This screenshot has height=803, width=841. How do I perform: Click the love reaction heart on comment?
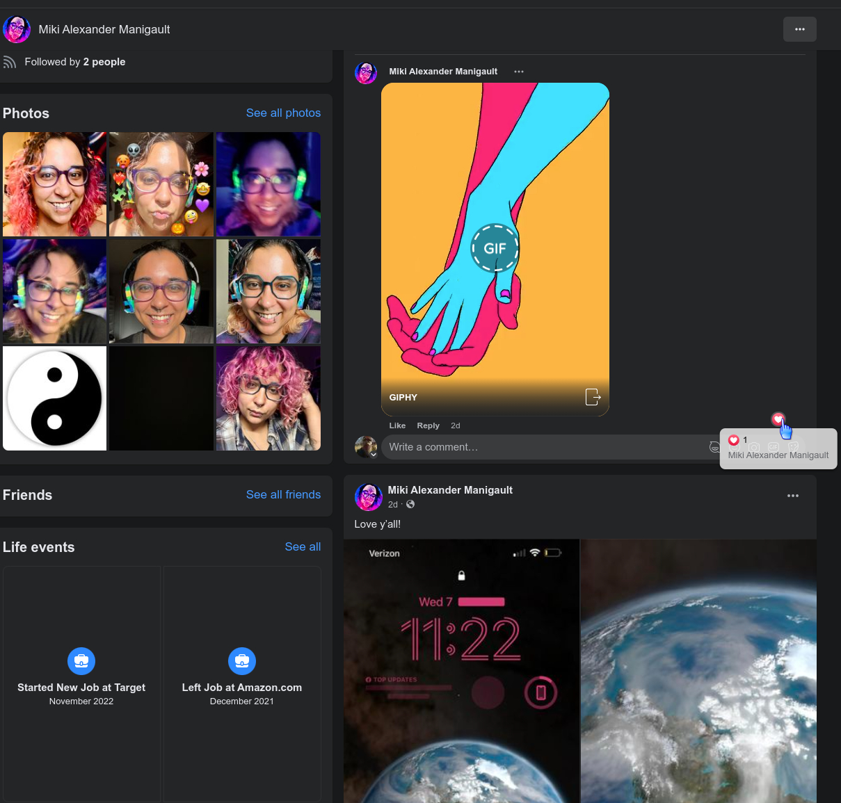[x=778, y=419]
